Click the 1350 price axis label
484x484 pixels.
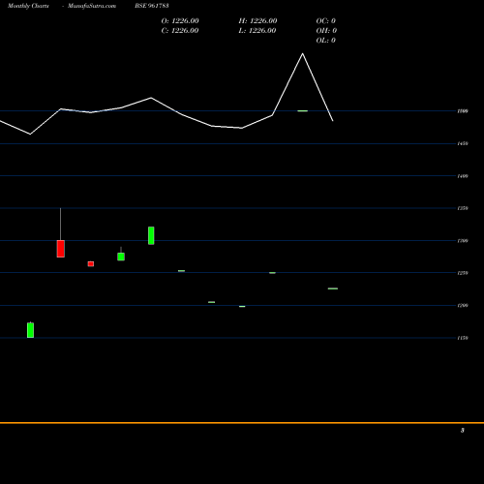pos(463,208)
